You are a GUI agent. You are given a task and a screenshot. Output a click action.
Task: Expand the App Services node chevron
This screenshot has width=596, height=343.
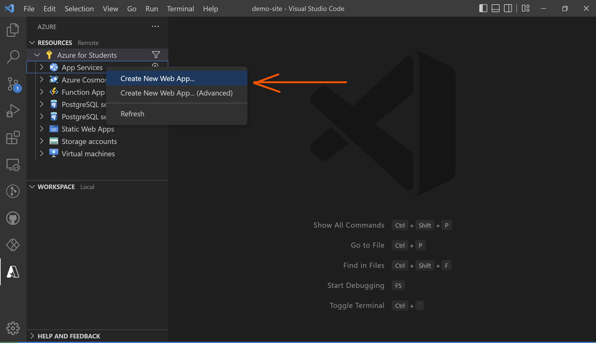pyautogui.click(x=42, y=67)
